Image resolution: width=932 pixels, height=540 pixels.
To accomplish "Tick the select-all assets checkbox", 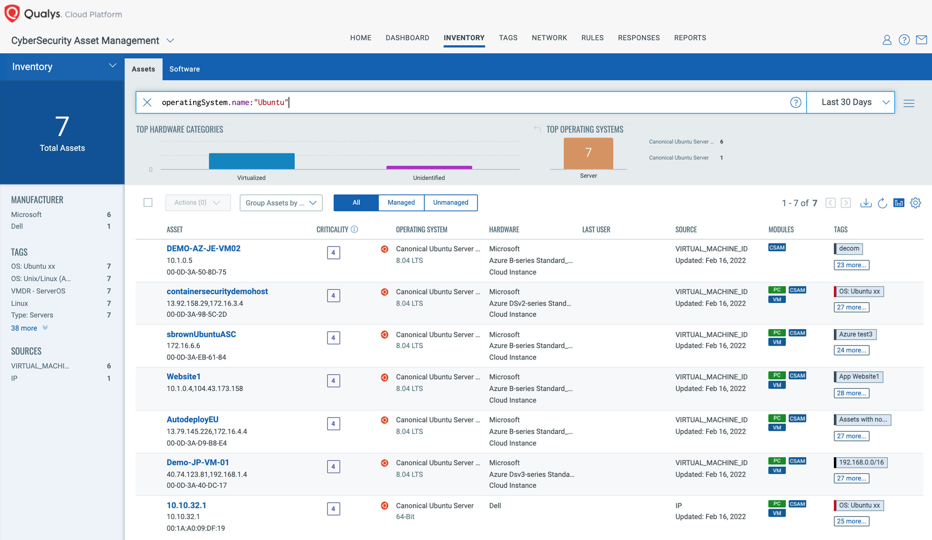I will 148,202.
